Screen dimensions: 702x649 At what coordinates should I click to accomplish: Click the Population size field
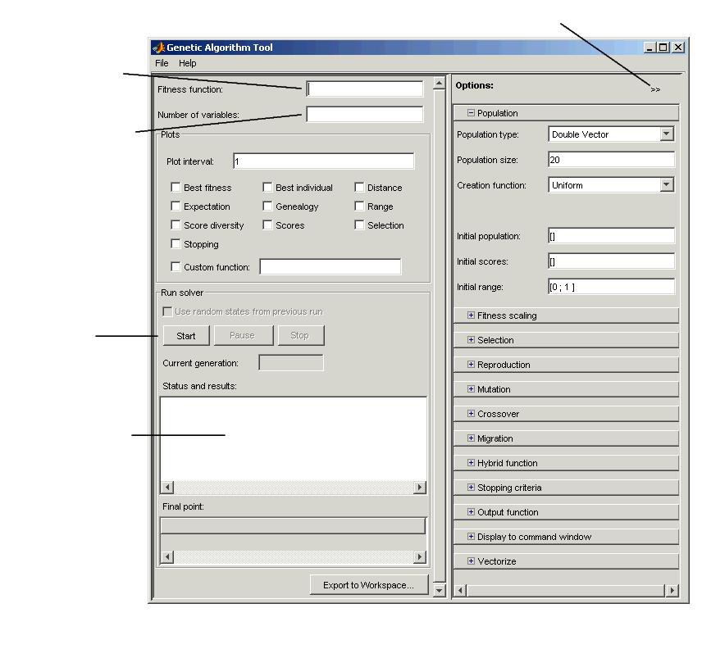[611, 160]
